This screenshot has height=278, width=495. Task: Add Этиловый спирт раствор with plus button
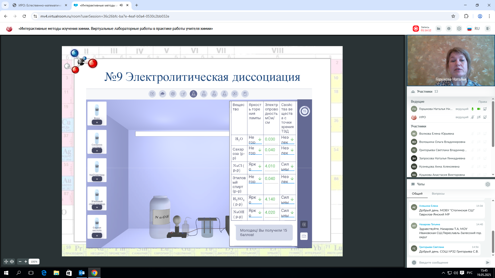(x=97, y=207)
